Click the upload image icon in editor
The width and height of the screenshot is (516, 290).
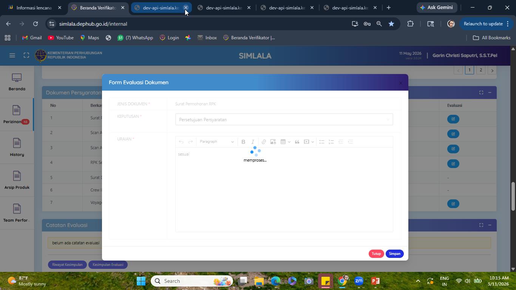click(273, 142)
